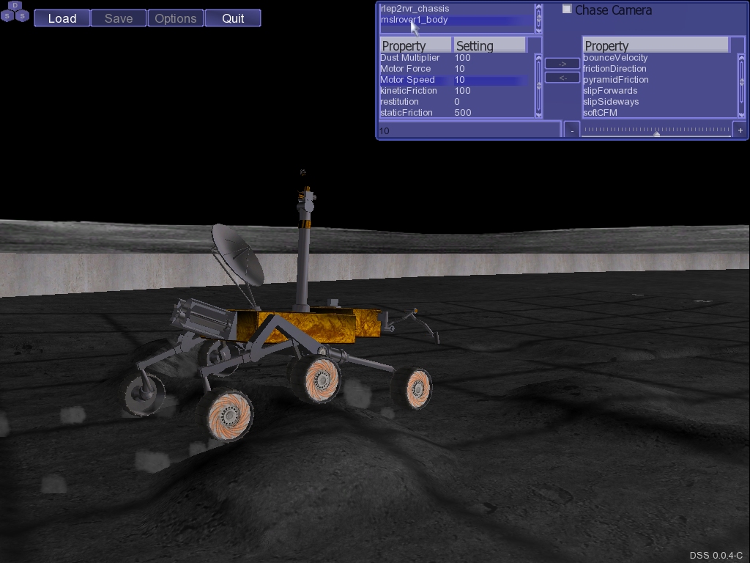This screenshot has height=563, width=750.
Task: Click the value slider handle
Action: coord(657,134)
